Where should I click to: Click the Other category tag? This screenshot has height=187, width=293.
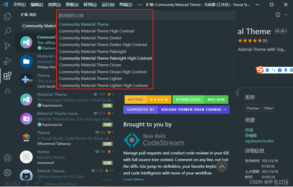point(268,108)
